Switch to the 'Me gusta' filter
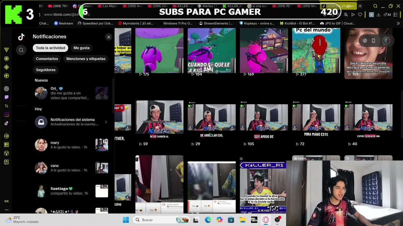Viewport: 403px width, 226px height. [82, 48]
